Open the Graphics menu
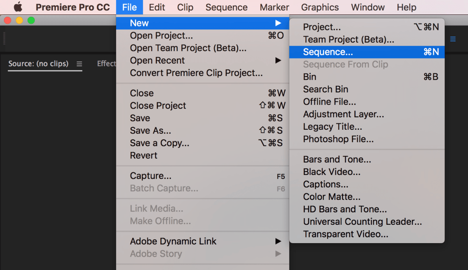The image size is (468, 270). (x=320, y=7)
